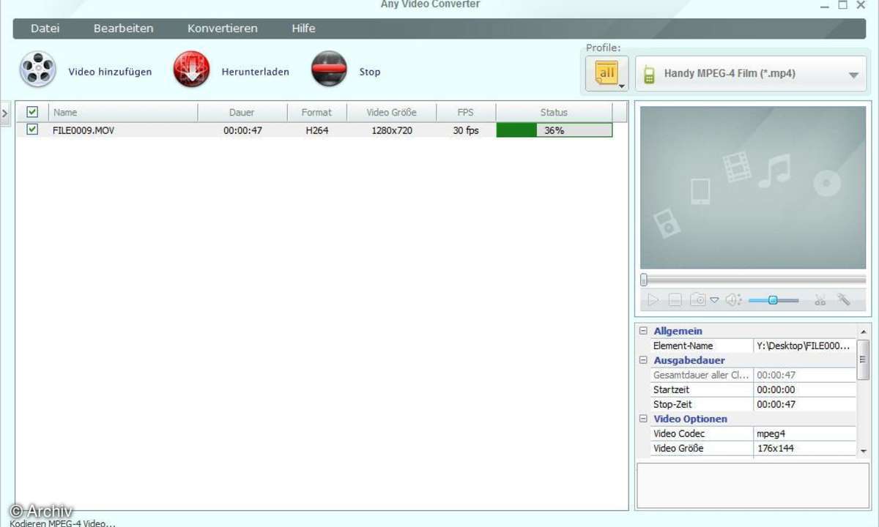Click the Video Größe value 176x144
The image size is (879, 527).
point(804,448)
